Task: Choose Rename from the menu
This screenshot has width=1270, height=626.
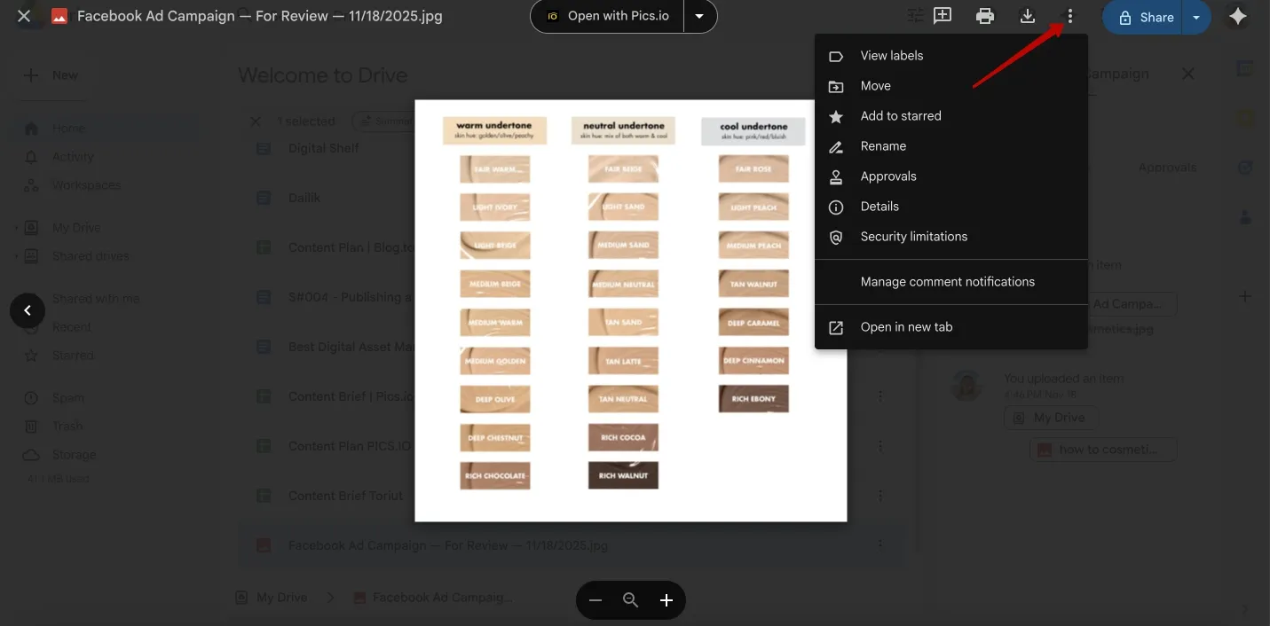Action: pyautogui.click(x=951, y=146)
